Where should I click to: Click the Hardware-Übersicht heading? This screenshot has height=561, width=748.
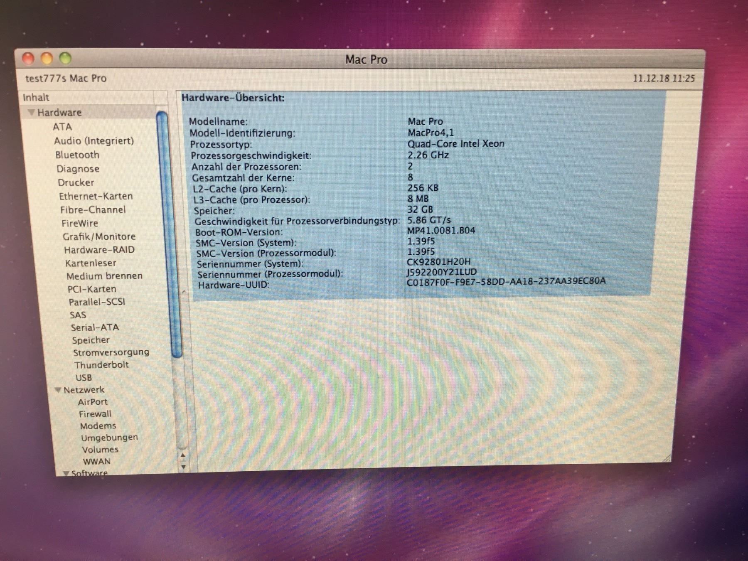tap(233, 98)
